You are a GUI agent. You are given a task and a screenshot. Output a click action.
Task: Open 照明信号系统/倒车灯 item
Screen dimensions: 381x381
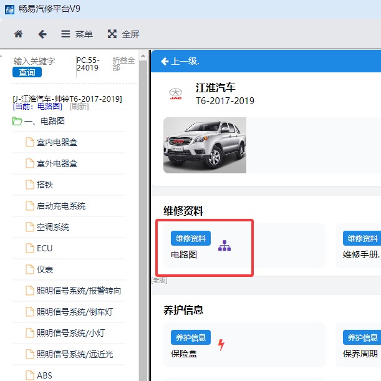coord(69,312)
